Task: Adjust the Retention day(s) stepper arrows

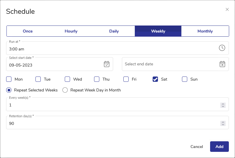Action: click(223, 123)
